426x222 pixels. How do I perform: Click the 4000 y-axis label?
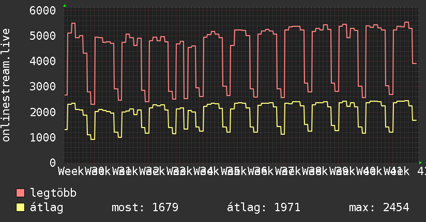(x=43, y=61)
